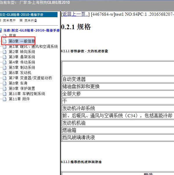The image size is (174, 175).
Task: Click the page icon next to 第5章
Action: pyautogui.click(x=4, y=68)
